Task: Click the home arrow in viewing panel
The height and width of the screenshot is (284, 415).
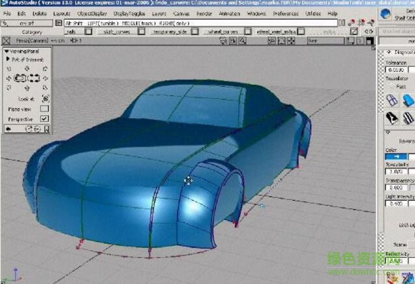Action: [8, 129]
